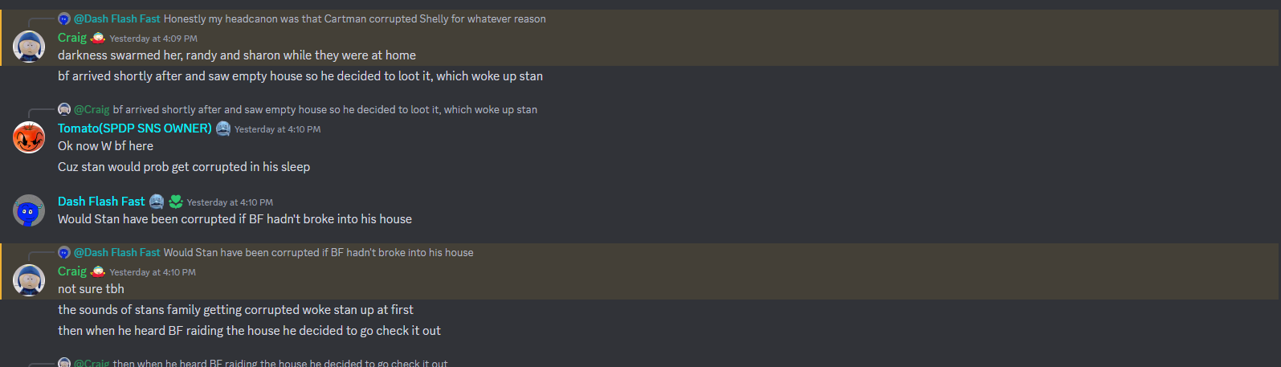Click the grey role icon beside Dash Flash Fast

click(x=157, y=202)
